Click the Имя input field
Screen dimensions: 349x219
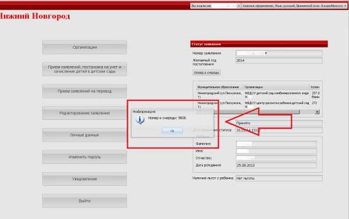coord(276,151)
